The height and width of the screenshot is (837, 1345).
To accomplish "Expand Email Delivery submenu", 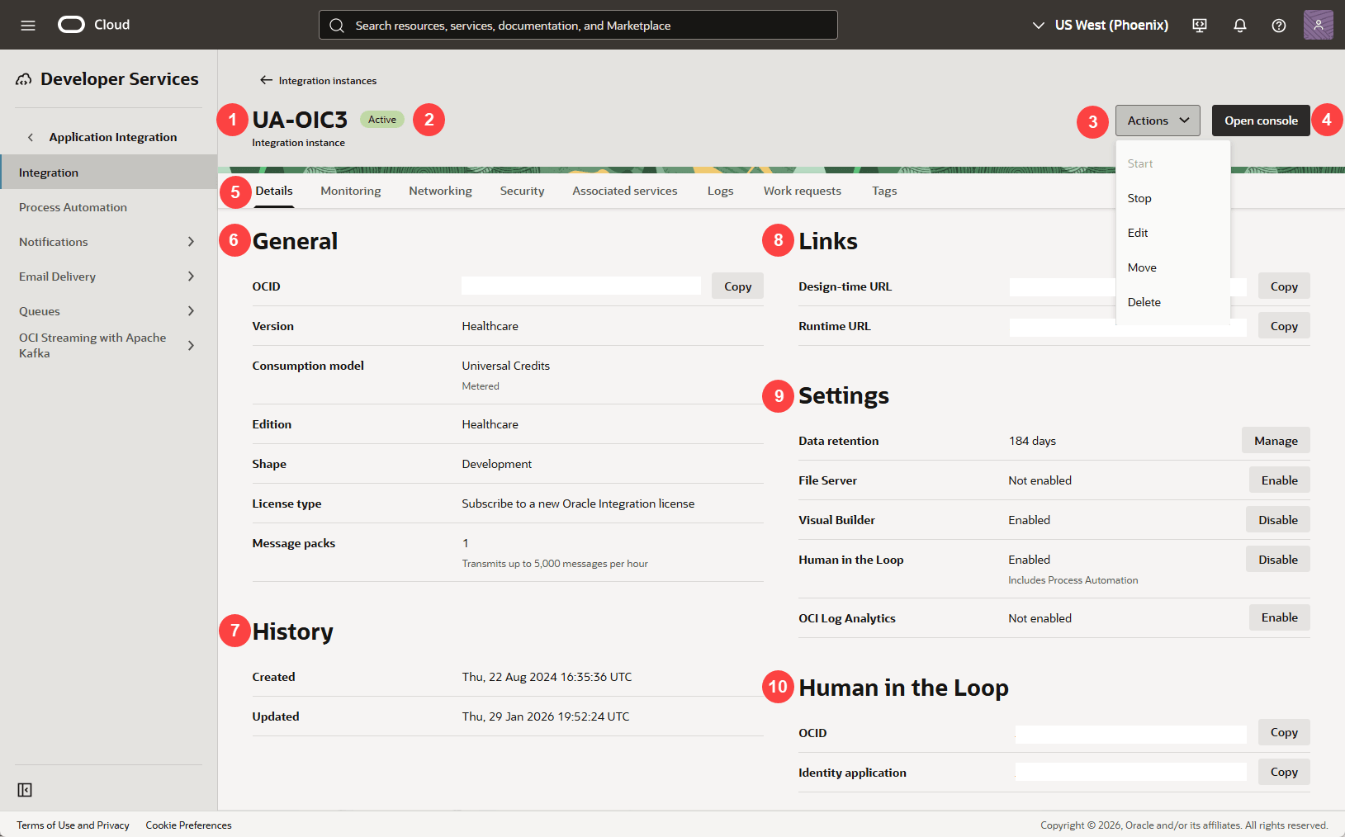I will (x=191, y=277).
